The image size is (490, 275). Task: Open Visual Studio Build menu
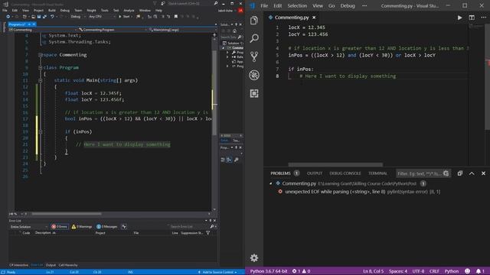click(52, 11)
